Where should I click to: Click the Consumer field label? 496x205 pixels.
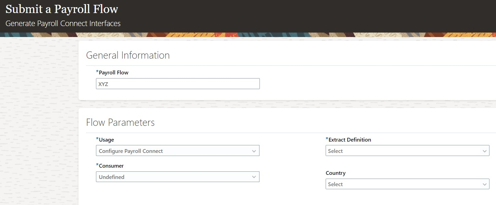click(111, 166)
